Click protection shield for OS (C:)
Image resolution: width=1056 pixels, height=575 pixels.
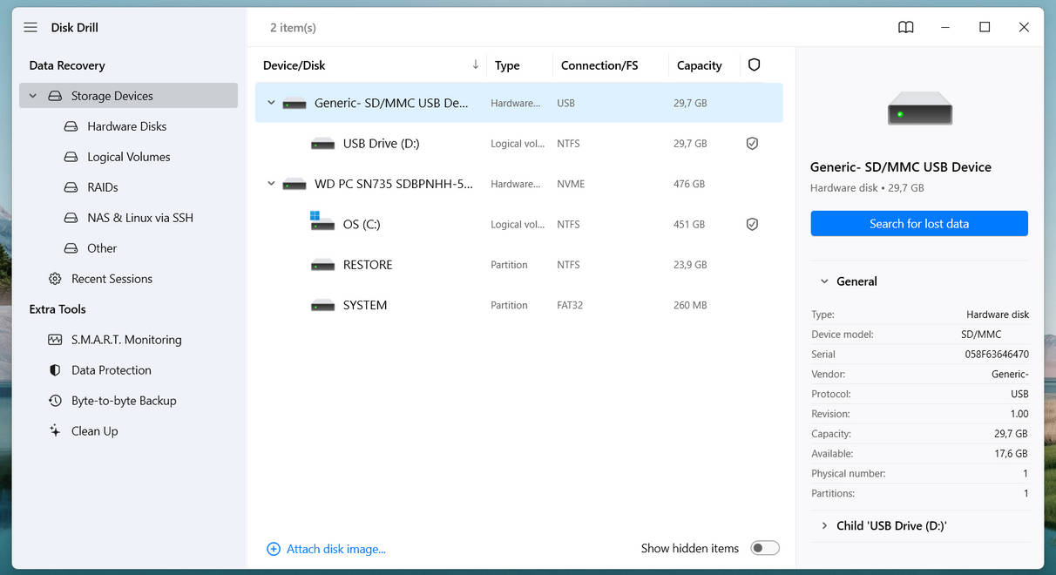(x=752, y=224)
